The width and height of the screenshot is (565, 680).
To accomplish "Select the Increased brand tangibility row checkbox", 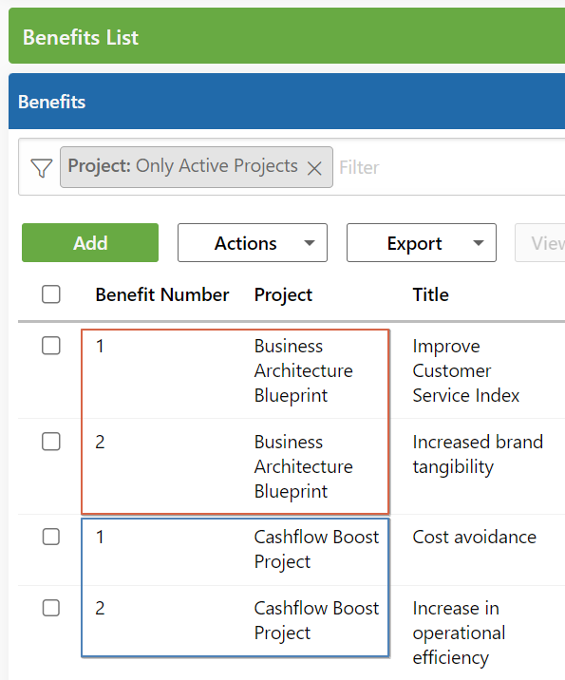I will (x=51, y=442).
